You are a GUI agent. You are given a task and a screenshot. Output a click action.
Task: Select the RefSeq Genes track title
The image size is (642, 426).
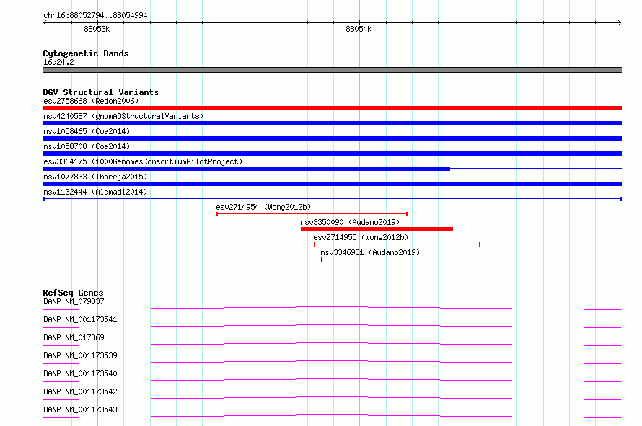pos(73,293)
